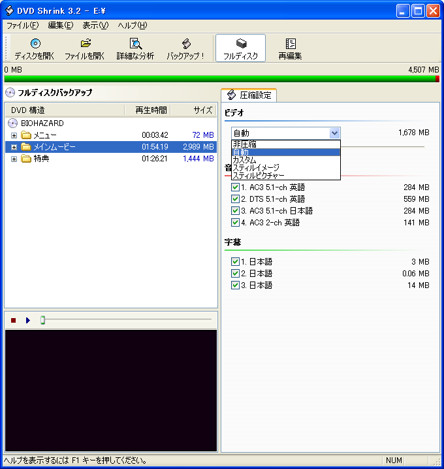Viewport: 444px width, 469px height.
Task: Click the 72 MB size value
Action: click(x=203, y=135)
